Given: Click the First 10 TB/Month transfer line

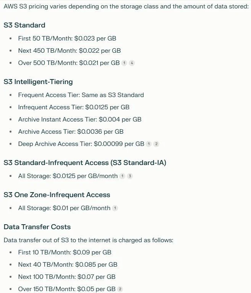Looking at the screenshot, I should click(x=65, y=253).
